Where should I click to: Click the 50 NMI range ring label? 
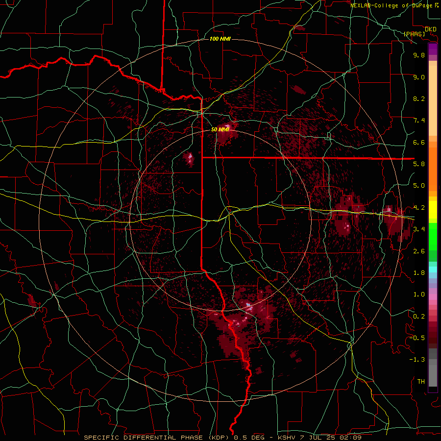click(x=220, y=129)
